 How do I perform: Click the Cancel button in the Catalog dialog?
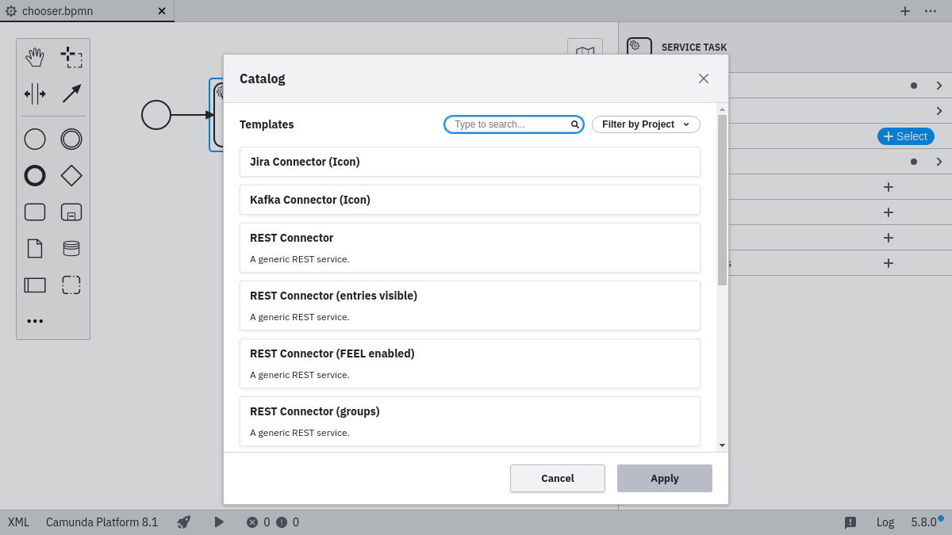(557, 478)
